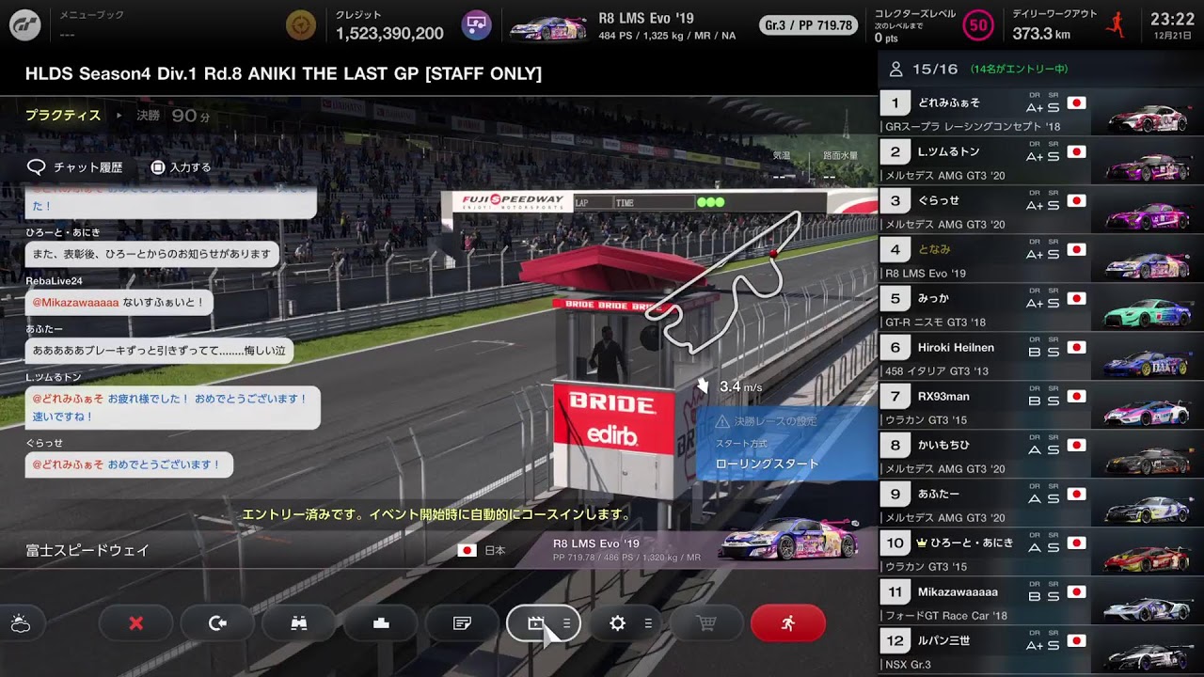
Task: Select the 決勝 90分 tab
Action: click(173, 116)
